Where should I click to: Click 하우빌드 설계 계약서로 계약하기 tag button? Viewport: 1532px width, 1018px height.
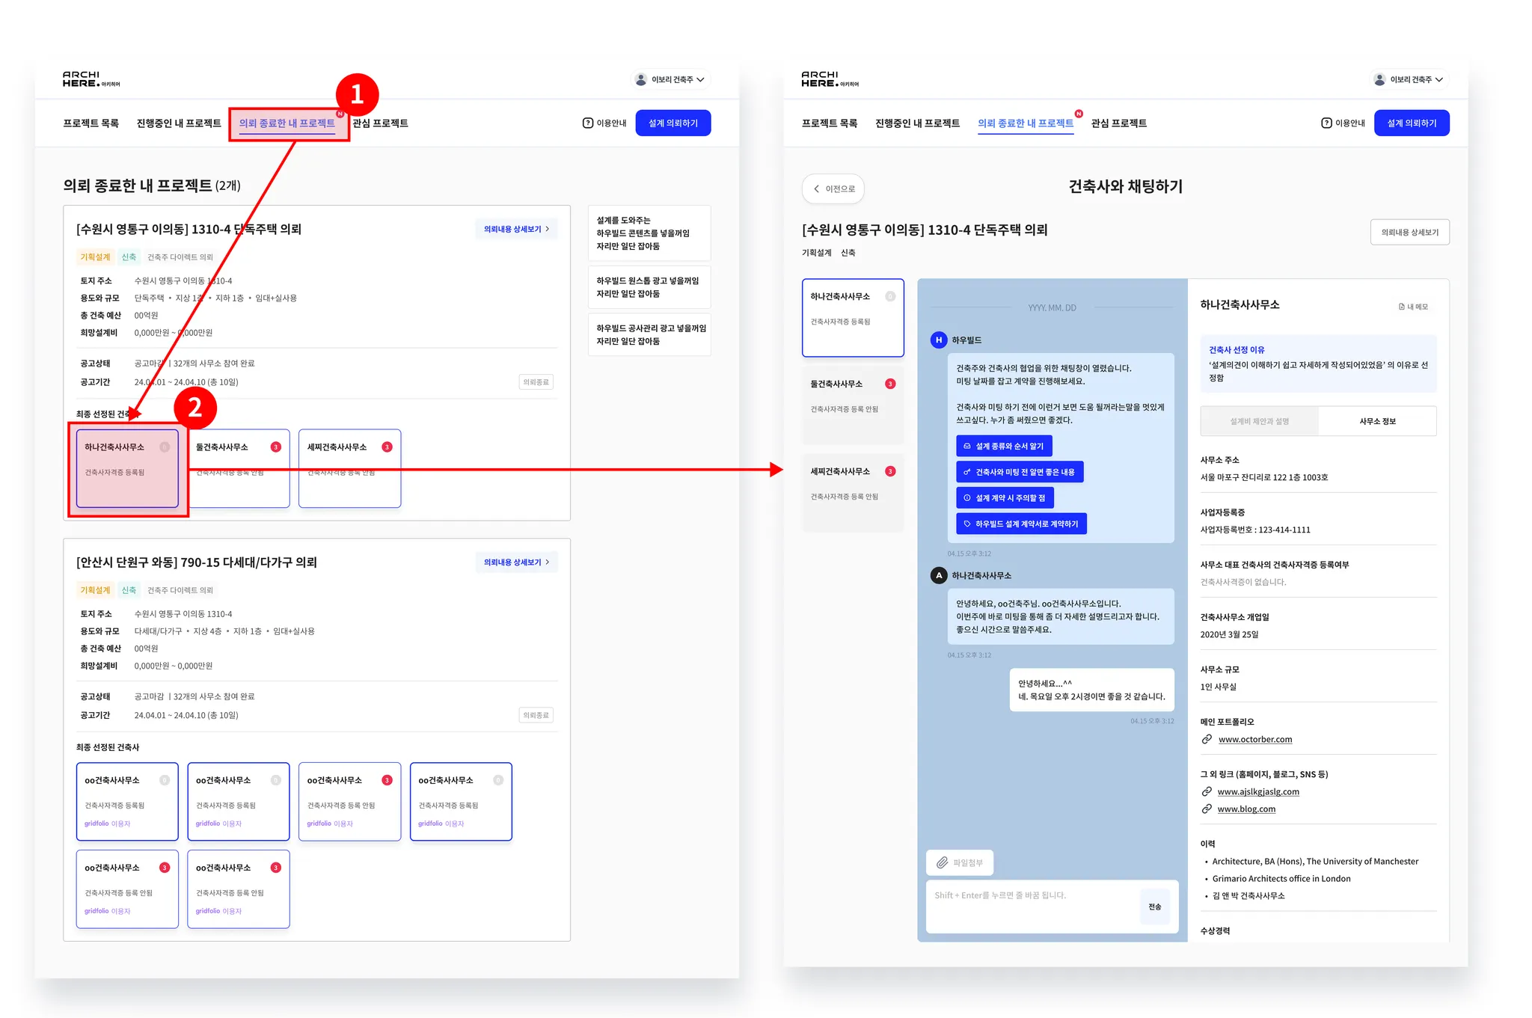click(1021, 524)
